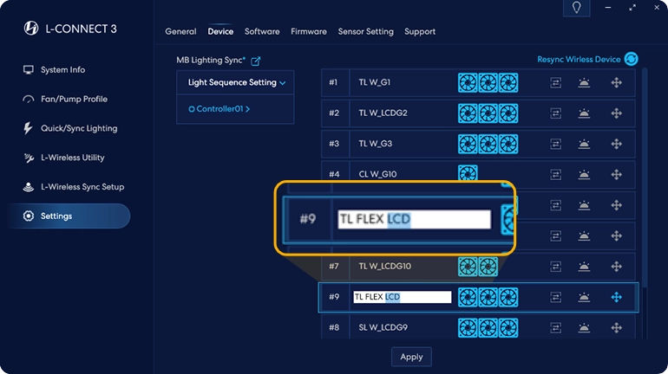
Task: Click swap-direction icon in row #9
Action: click(x=555, y=297)
